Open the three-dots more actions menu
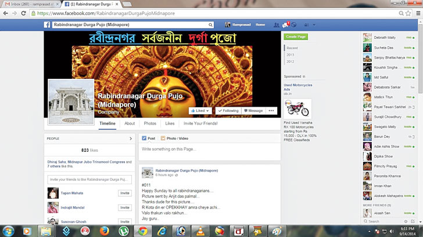The width and height of the screenshot is (423, 237). pos(271,111)
